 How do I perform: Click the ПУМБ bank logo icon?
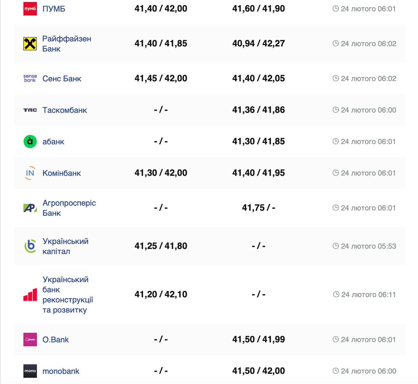30,9
